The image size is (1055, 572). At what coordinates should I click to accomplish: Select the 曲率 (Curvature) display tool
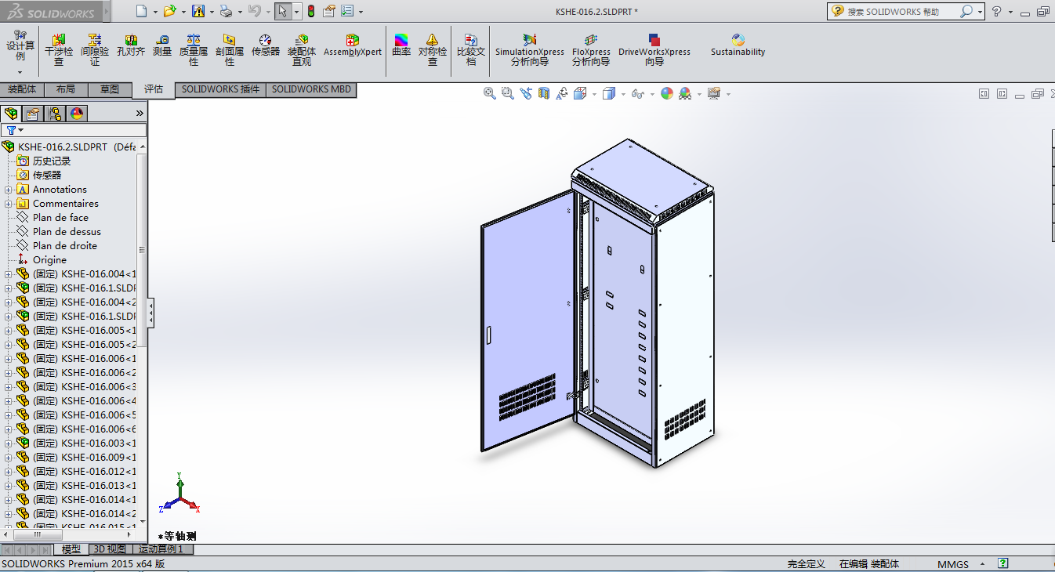(401, 47)
